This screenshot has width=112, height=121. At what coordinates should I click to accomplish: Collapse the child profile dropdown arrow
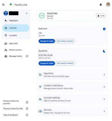[27, 13]
